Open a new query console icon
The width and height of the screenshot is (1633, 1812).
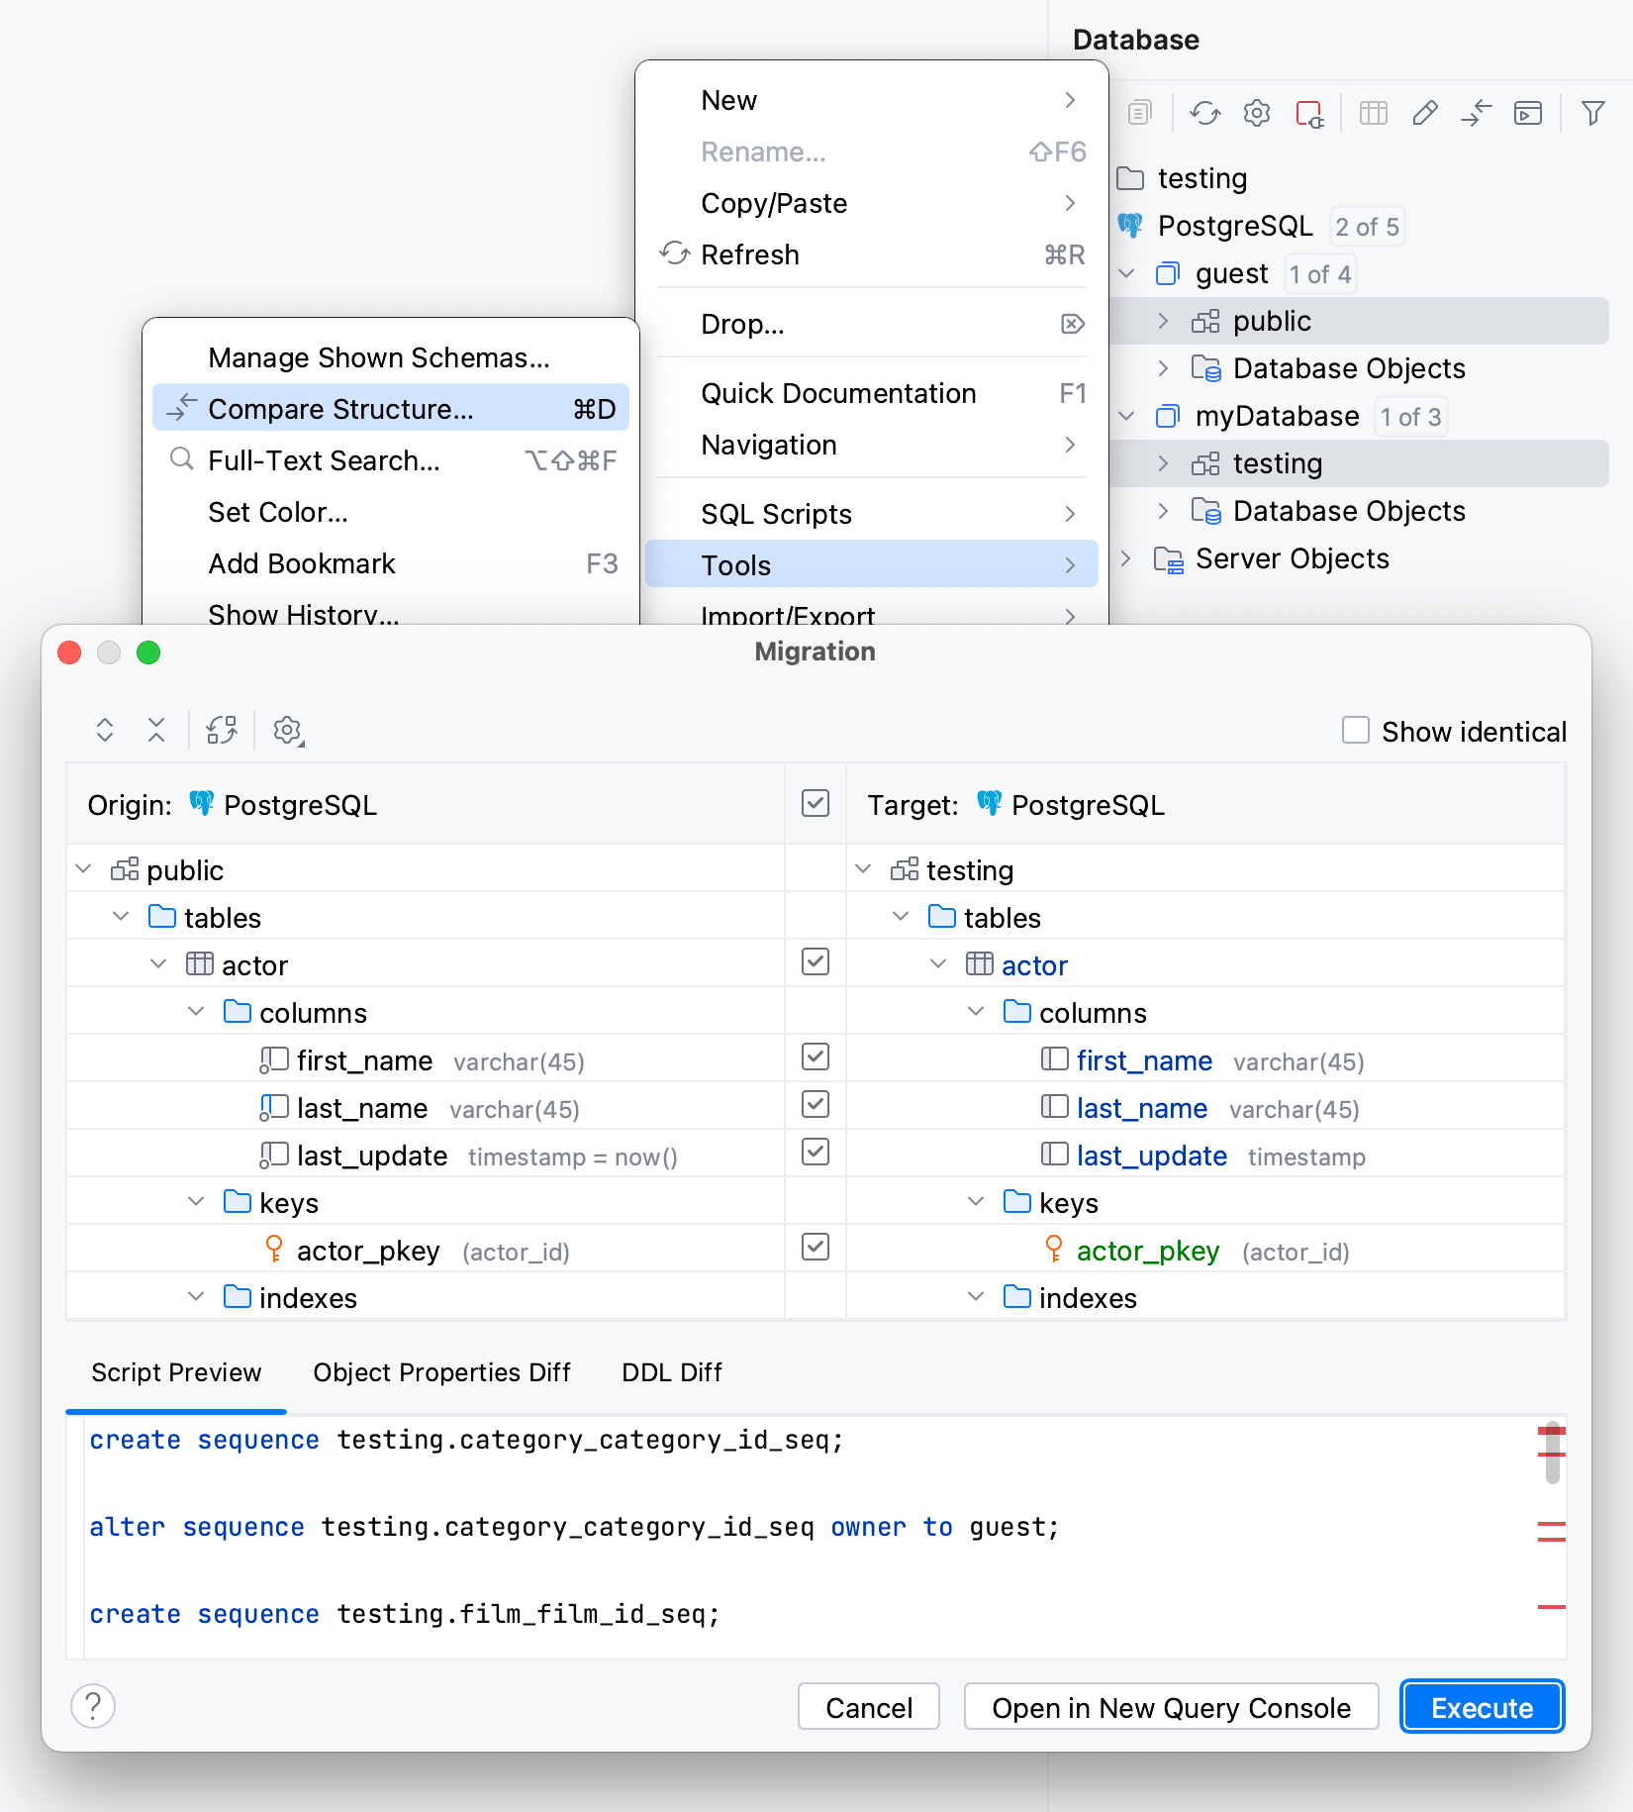click(x=1528, y=113)
